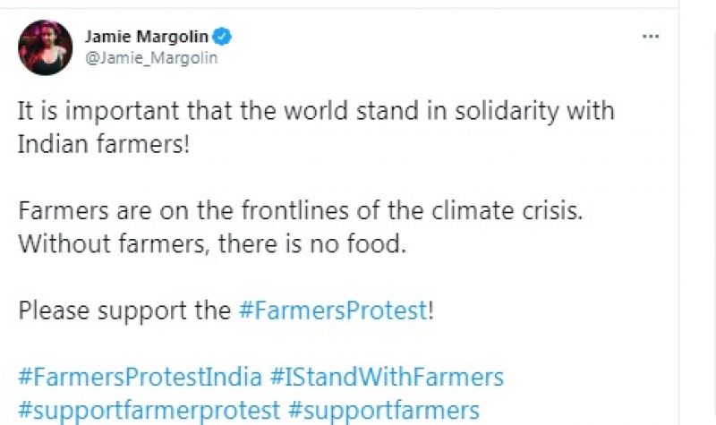Select the #supportfarmerprotest hashtag
Viewport: 716px width, 425px height.
[149, 410]
